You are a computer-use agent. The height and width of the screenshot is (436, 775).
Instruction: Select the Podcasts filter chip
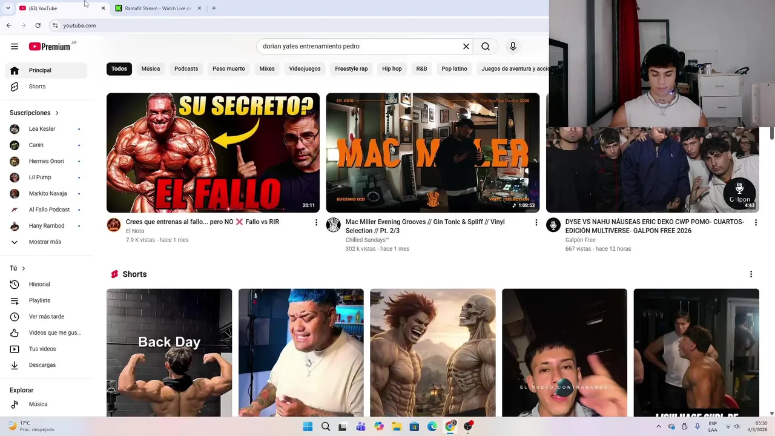186,69
